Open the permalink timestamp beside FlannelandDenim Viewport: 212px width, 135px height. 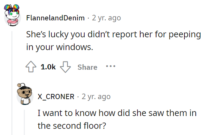pyautogui.click(x=106, y=18)
